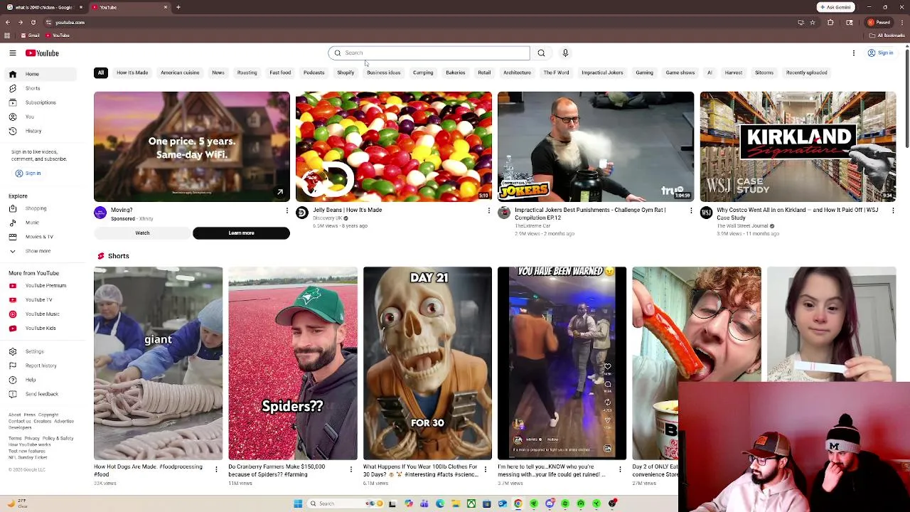The height and width of the screenshot is (512, 910).
Task: Focus the YouTube search field
Action: coord(429,53)
